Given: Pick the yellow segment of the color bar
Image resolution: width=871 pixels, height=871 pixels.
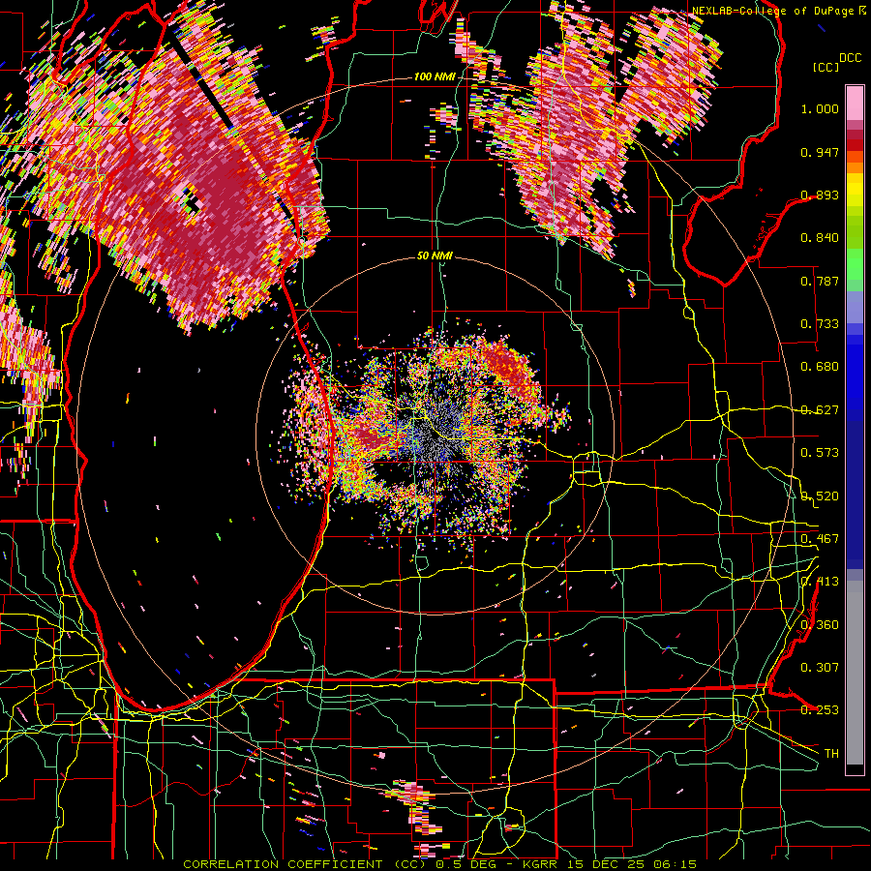Looking at the screenshot, I should click(855, 190).
